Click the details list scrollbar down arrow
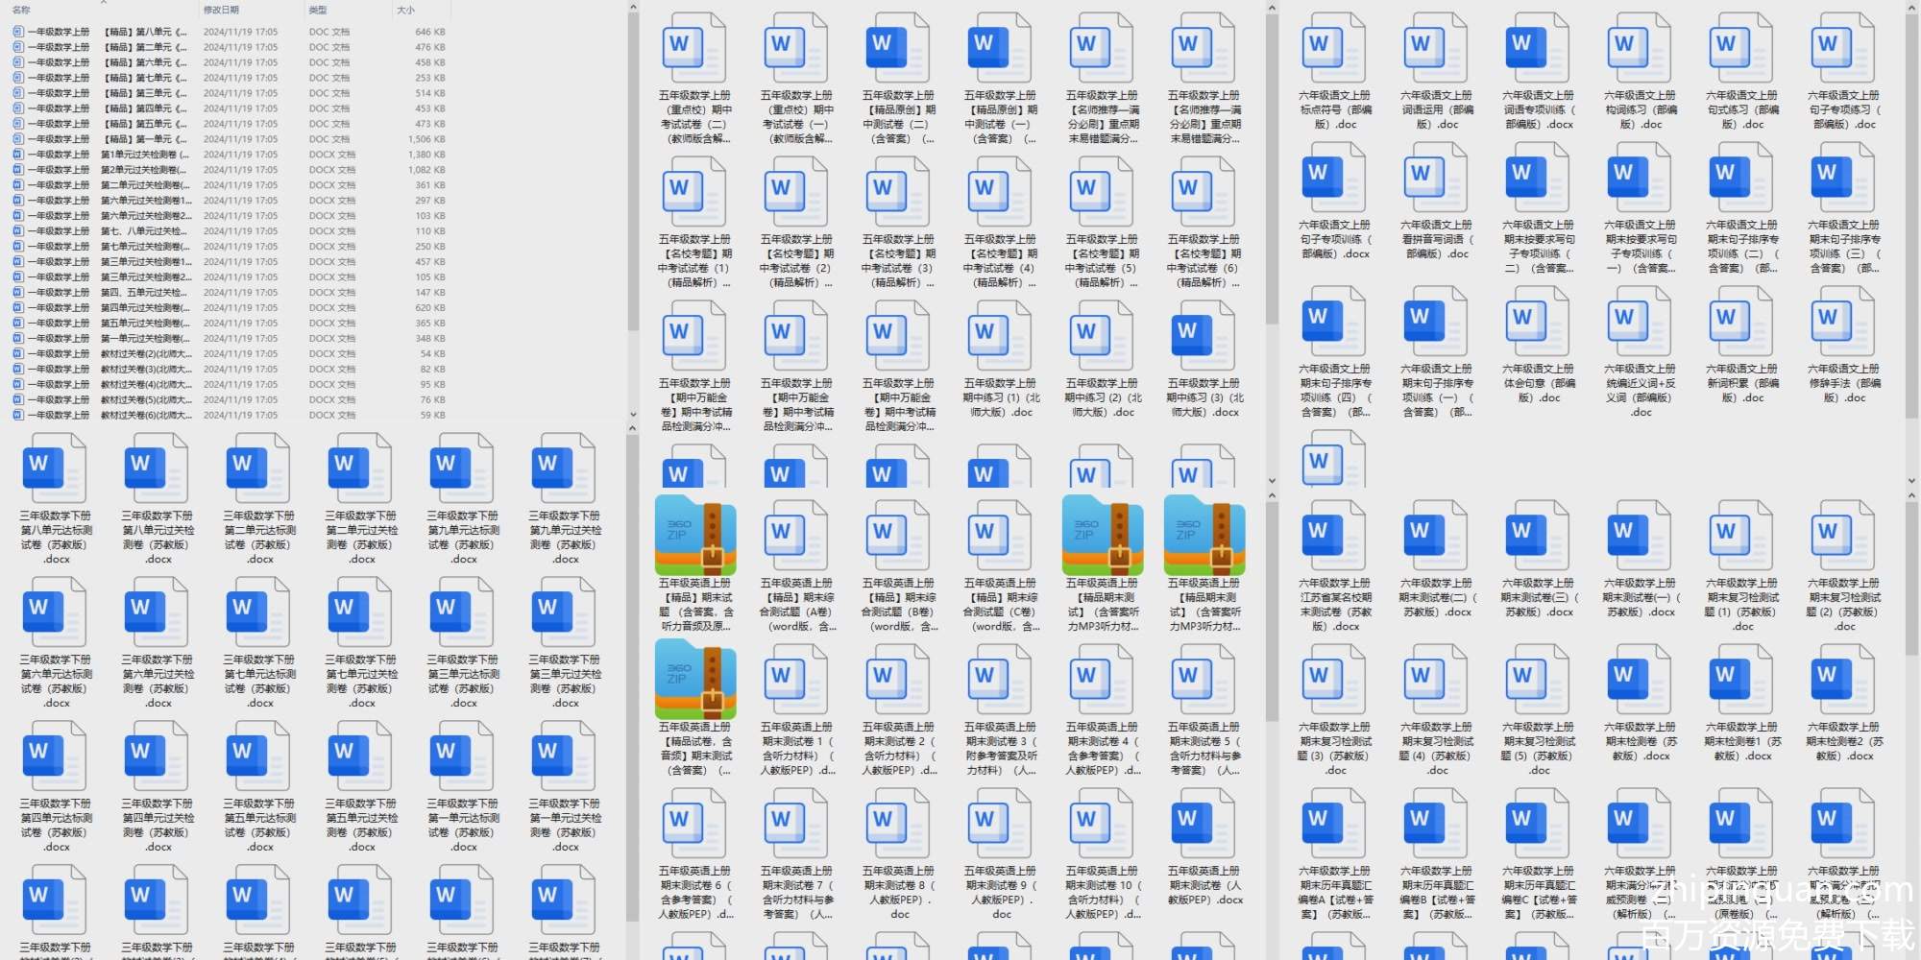This screenshot has width=1921, height=960. 632,415
